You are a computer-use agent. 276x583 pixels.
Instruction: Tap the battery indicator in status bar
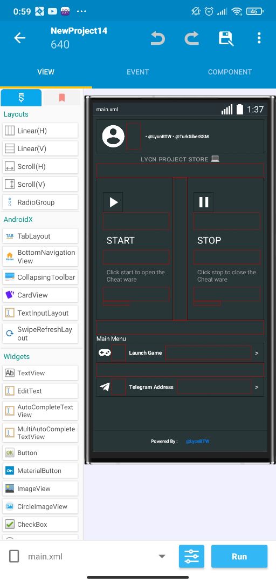[255, 11]
